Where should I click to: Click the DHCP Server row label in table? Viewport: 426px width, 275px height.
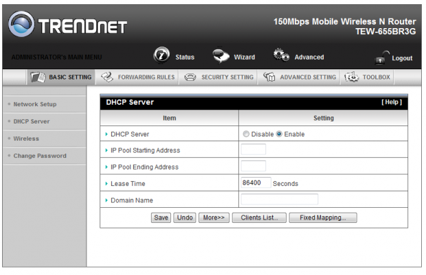[130, 134]
